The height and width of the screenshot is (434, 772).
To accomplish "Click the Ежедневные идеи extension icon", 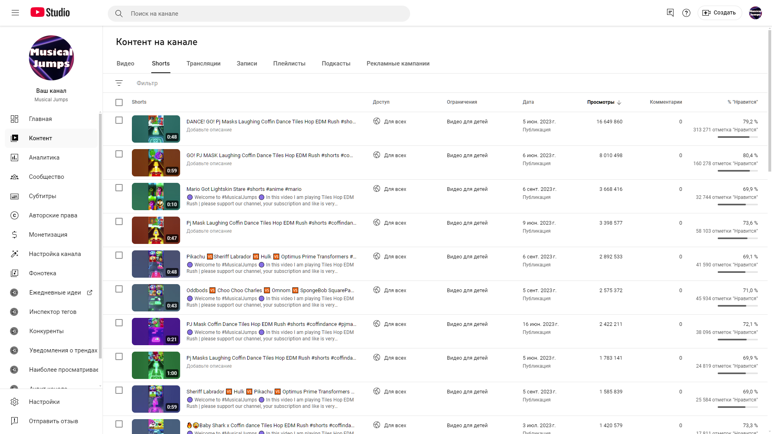I will [x=14, y=293].
